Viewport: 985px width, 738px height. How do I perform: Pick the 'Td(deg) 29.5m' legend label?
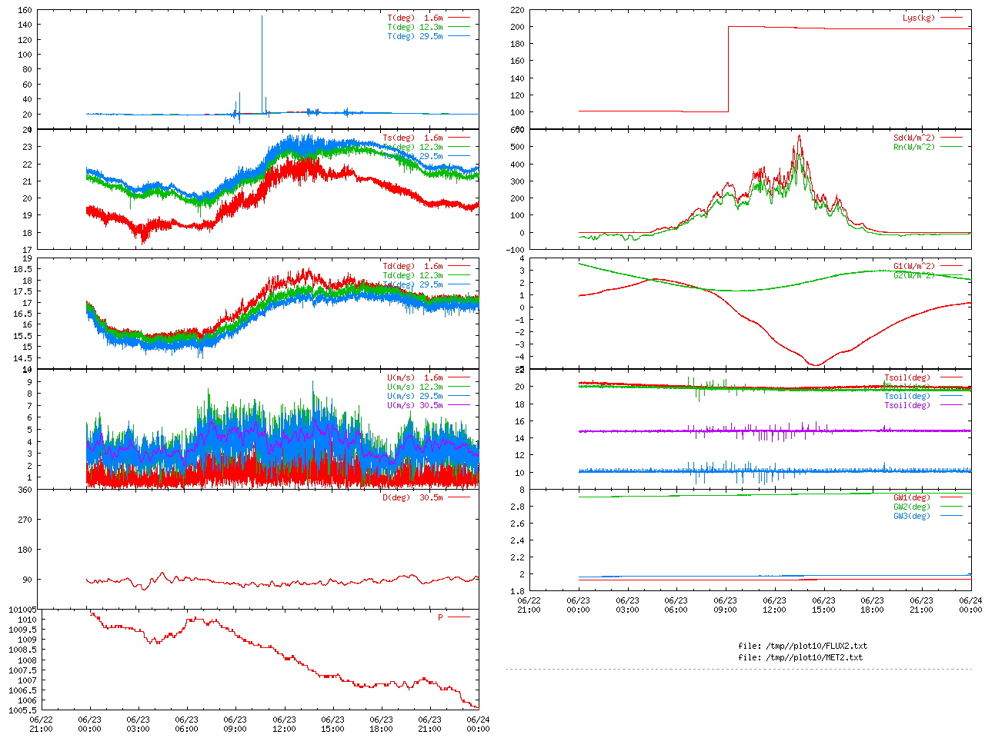click(412, 285)
